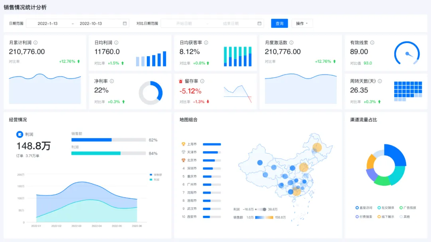Viewport: 431px width, 242px height.
Task: Click the info icon beside 月累计利润
Action: click(36, 43)
